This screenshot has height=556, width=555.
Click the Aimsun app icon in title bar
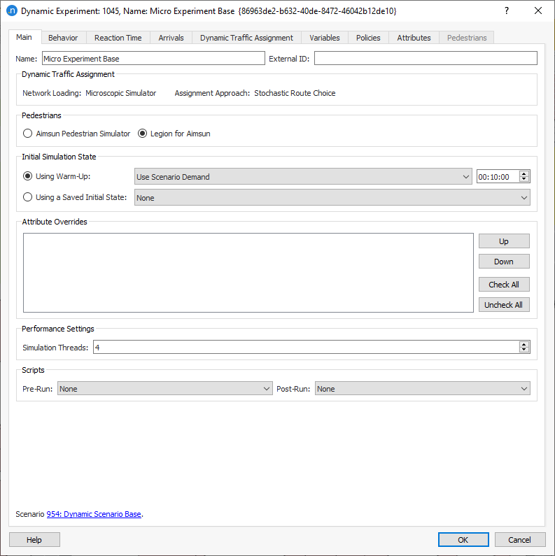click(x=11, y=11)
